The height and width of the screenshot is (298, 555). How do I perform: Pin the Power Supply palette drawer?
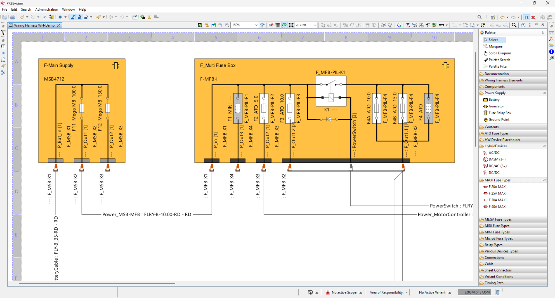pos(545,93)
